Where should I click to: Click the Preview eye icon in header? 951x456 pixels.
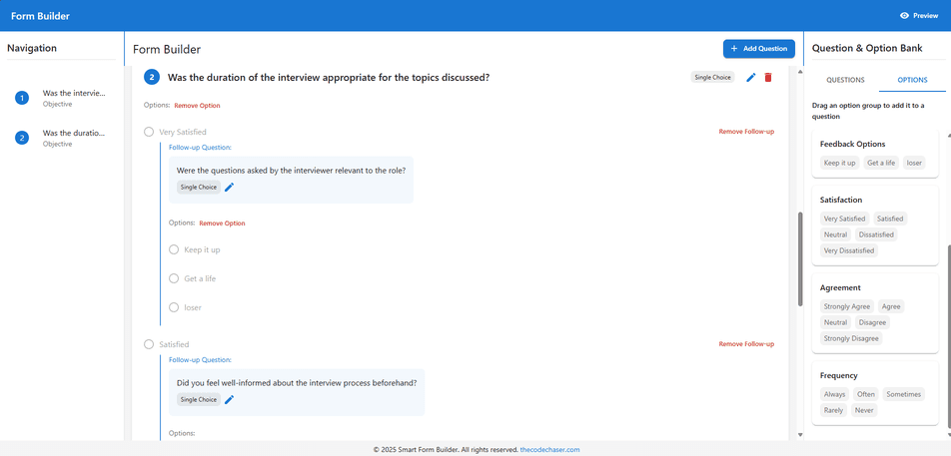pos(904,16)
